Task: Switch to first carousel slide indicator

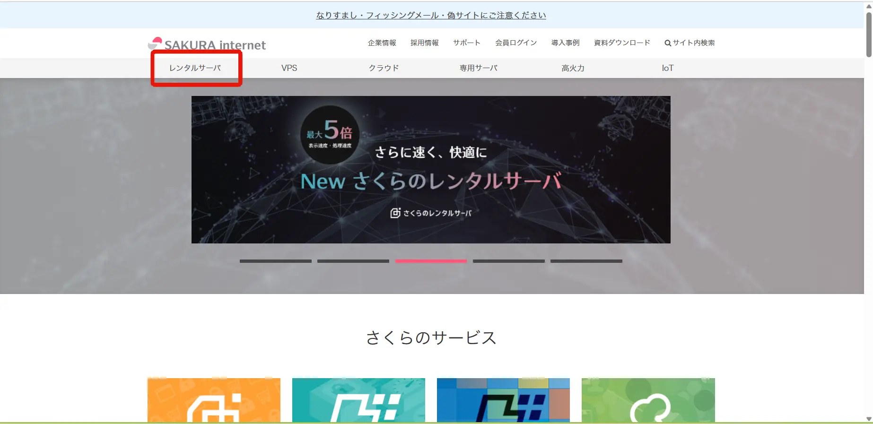Action: coord(276,261)
